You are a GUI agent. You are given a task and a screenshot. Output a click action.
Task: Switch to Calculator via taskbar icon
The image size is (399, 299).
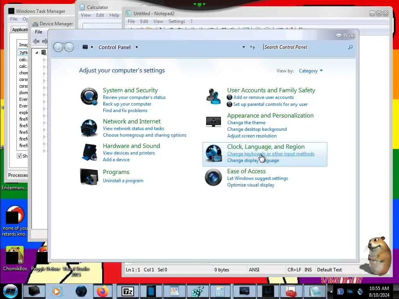tap(220, 291)
